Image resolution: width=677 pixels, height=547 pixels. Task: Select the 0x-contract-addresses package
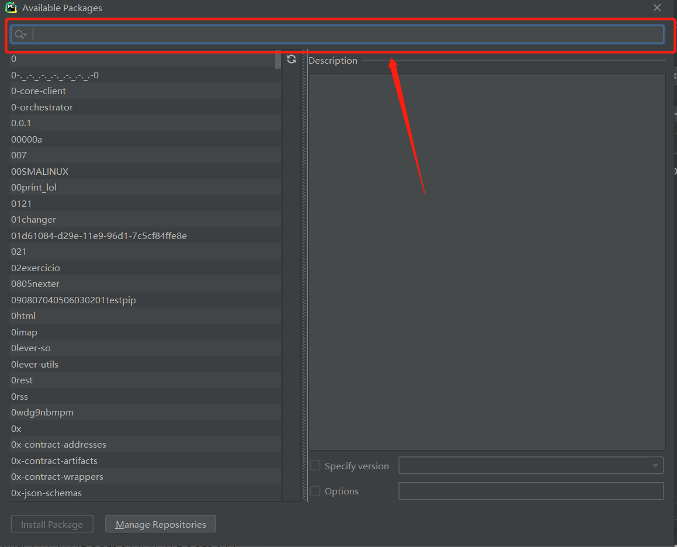(x=145, y=445)
